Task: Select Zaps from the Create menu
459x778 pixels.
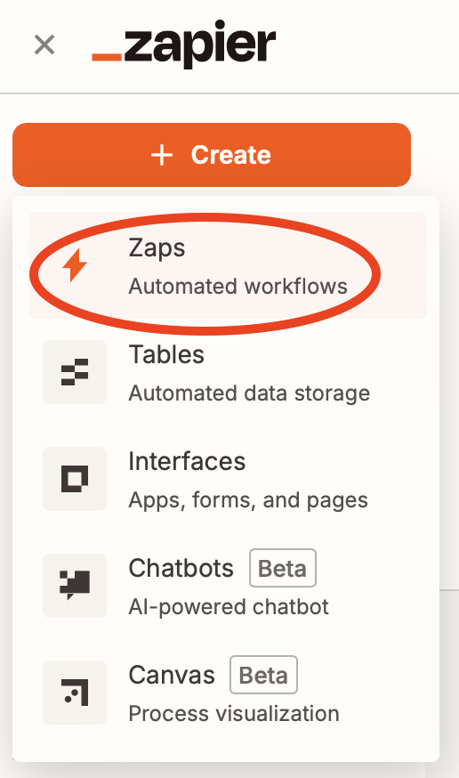Action: coord(228,265)
